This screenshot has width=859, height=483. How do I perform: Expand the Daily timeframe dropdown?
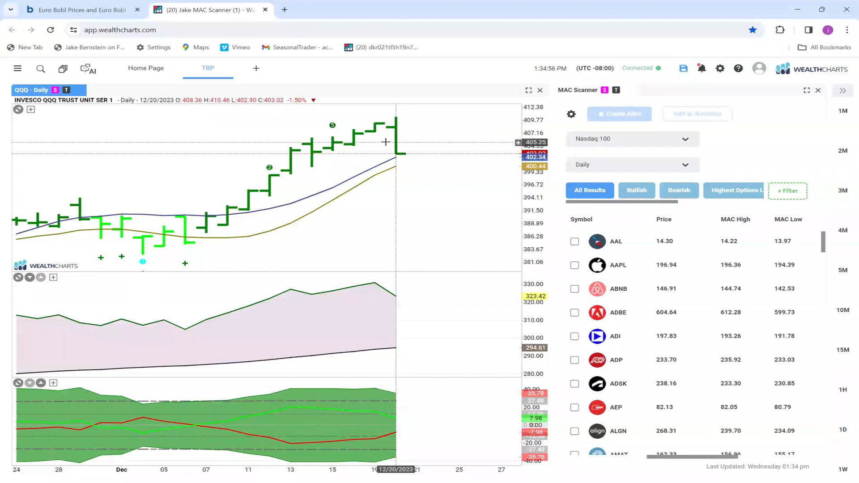click(632, 165)
